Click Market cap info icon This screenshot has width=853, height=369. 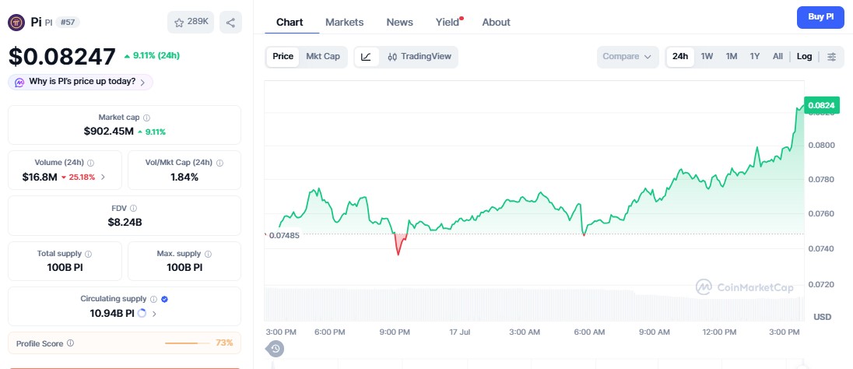coord(147,118)
